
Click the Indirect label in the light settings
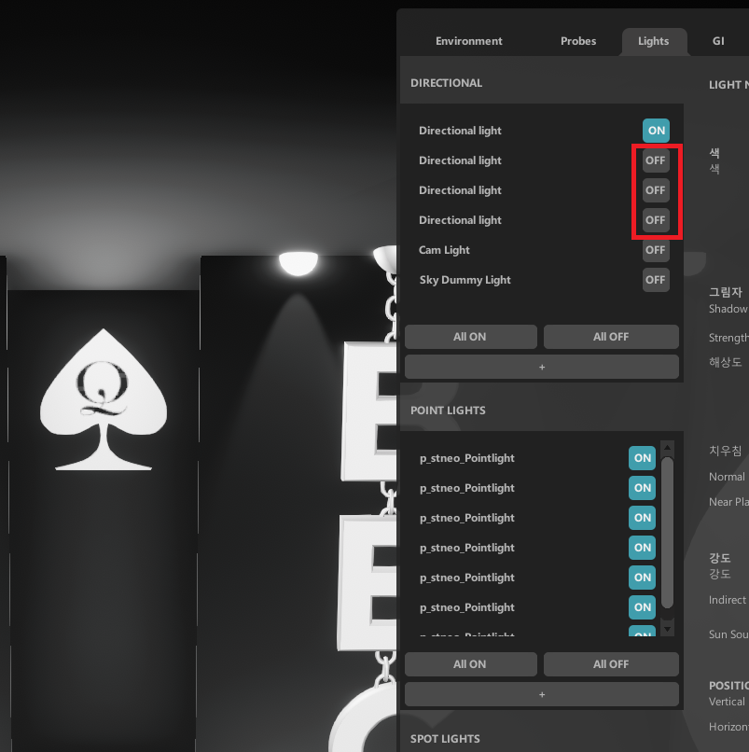[x=728, y=600]
